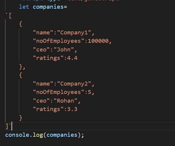The height and width of the screenshot is (146, 175).
Task: Click the "noOfEmployees" key above "ceo":"Rohan"
Action: (x=59, y=92)
